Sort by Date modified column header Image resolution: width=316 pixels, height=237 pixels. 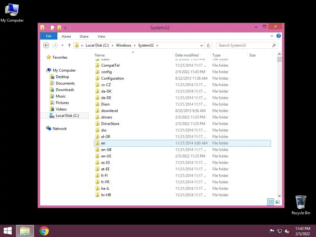[192, 55]
